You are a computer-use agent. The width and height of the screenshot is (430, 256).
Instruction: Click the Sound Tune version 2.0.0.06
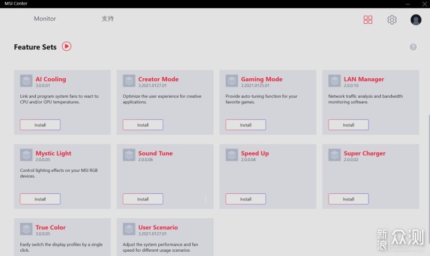pos(146,159)
